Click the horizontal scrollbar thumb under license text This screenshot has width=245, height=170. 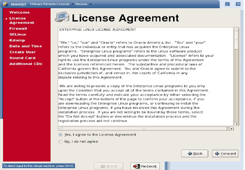click(144, 129)
